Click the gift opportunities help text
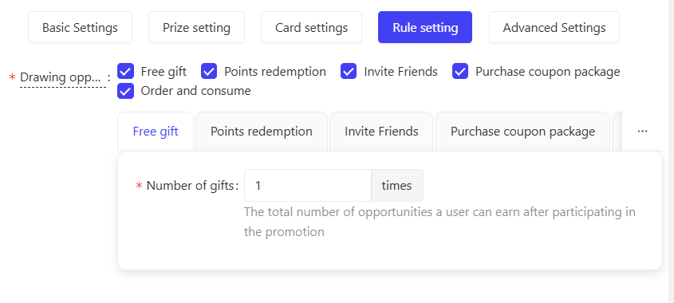The height and width of the screenshot is (303, 674). click(x=439, y=222)
